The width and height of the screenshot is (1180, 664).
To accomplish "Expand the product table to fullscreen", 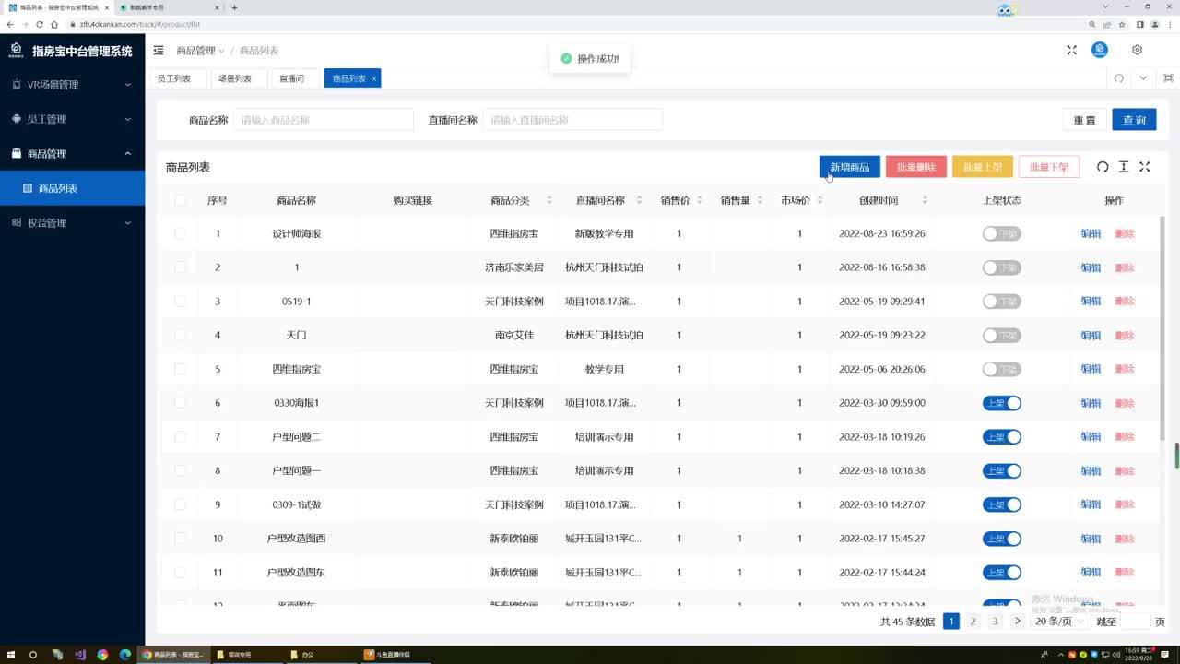I will (x=1144, y=167).
